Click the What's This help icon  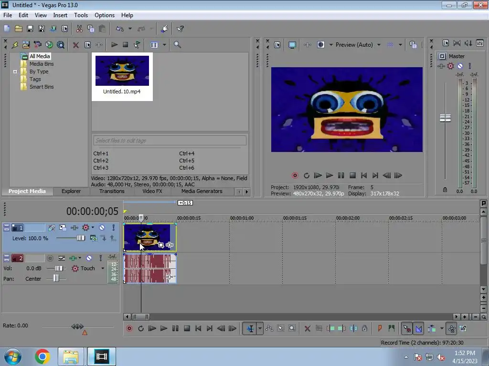point(180,29)
